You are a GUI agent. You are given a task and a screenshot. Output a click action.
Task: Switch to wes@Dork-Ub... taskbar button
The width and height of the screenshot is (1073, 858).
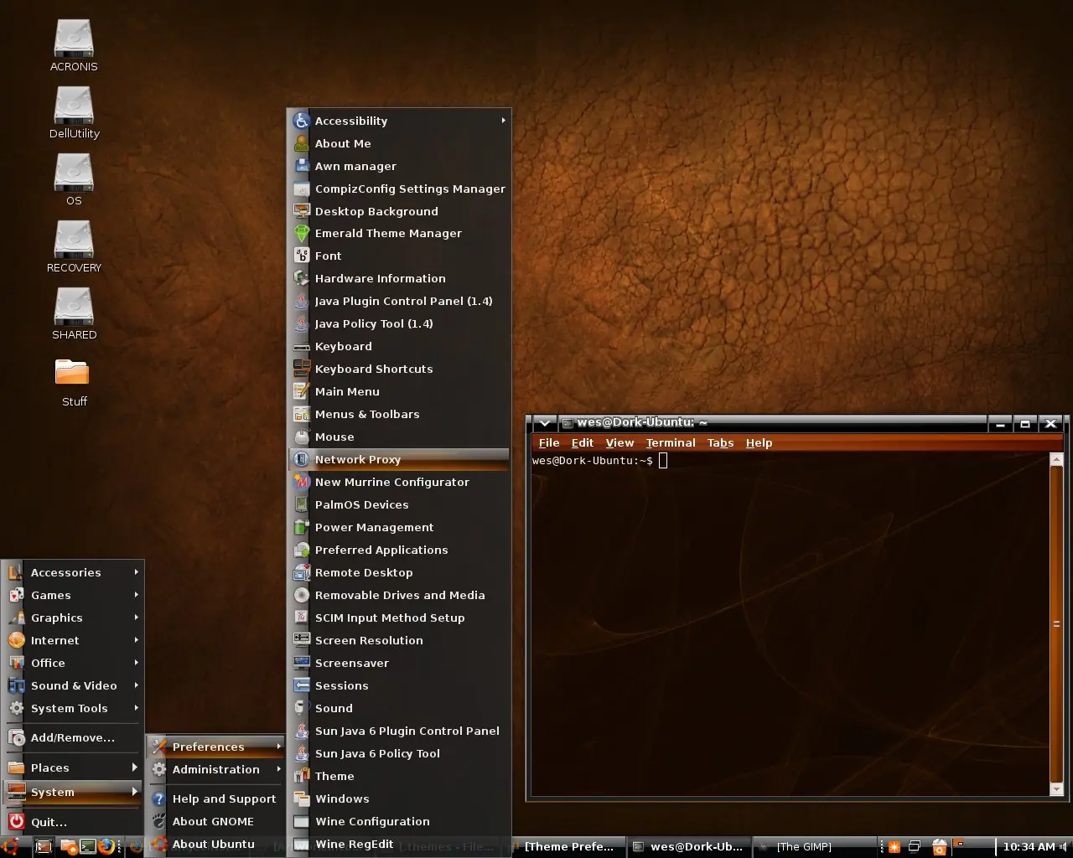point(687,847)
